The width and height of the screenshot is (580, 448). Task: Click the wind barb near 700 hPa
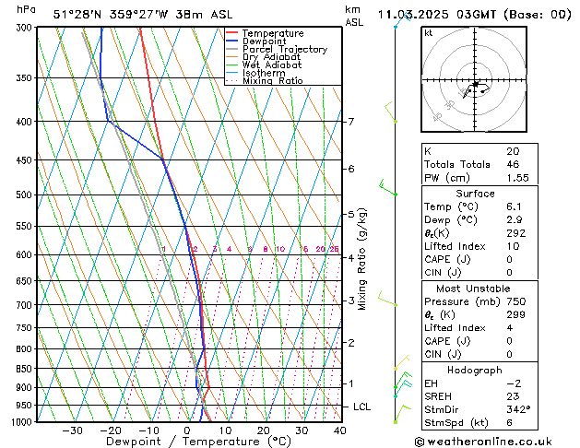click(x=390, y=298)
